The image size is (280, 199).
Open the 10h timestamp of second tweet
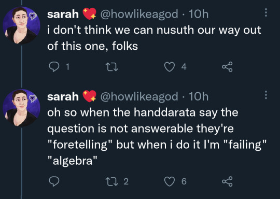click(x=199, y=96)
